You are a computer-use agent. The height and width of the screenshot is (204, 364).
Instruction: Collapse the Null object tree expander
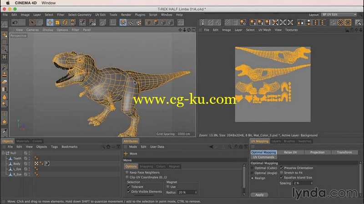pyautogui.click(x=3, y=153)
